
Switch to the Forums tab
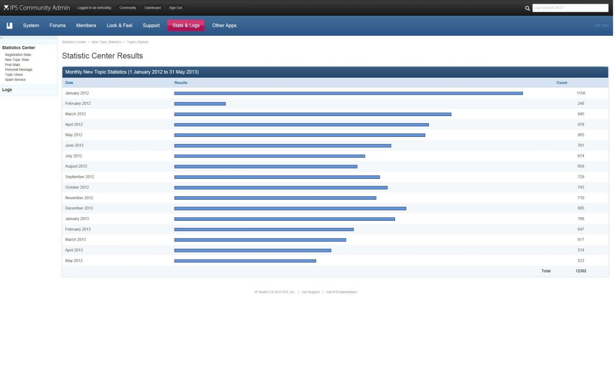point(57,26)
